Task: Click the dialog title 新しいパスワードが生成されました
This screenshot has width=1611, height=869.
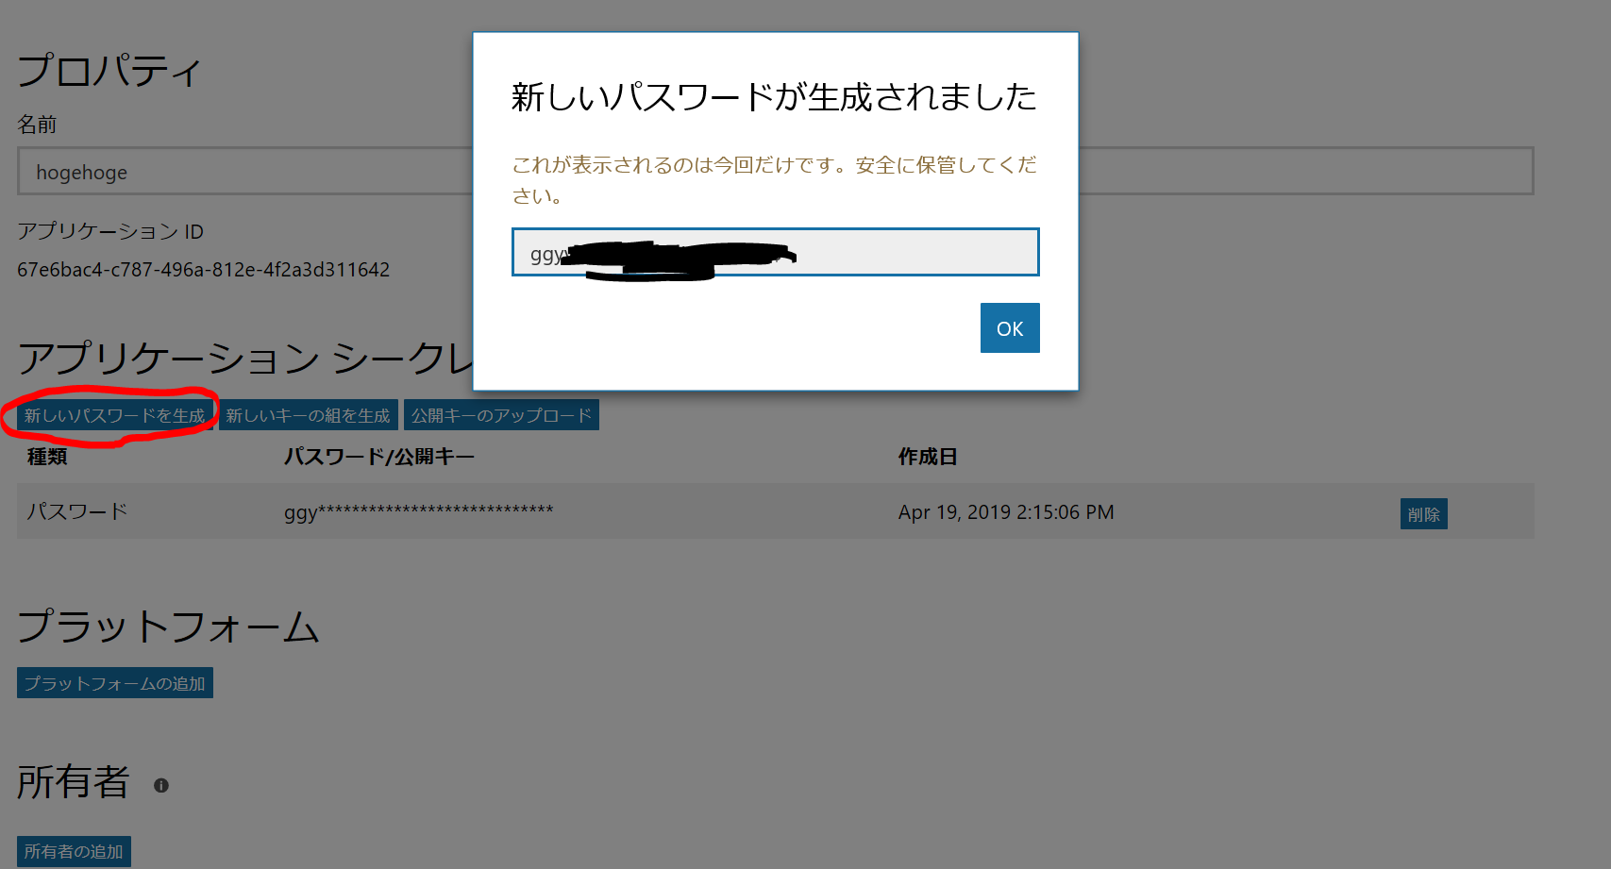Action: (773, 95)
